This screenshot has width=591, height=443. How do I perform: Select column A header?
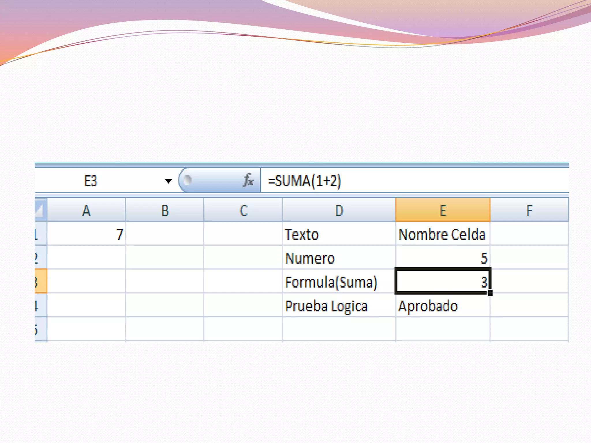pos(86,210)
